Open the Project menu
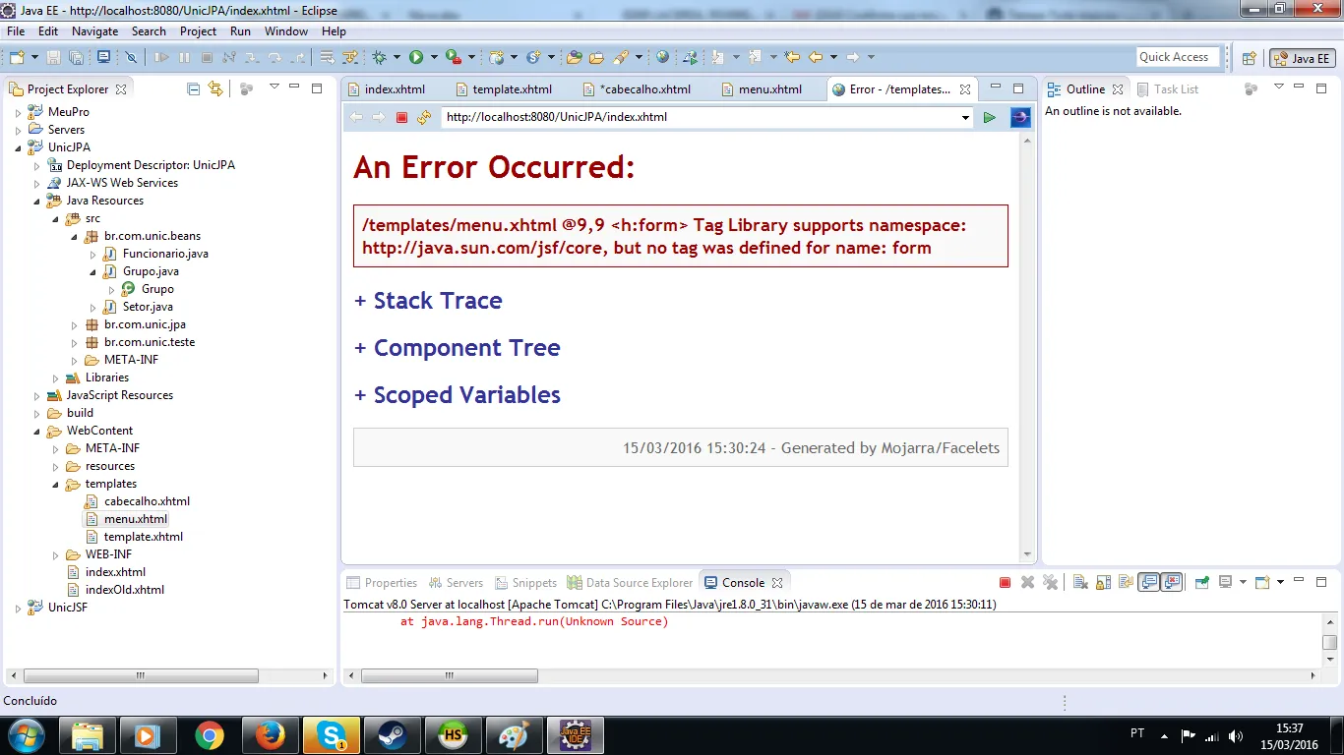The image size is (1344, 755). click(198, 31)
